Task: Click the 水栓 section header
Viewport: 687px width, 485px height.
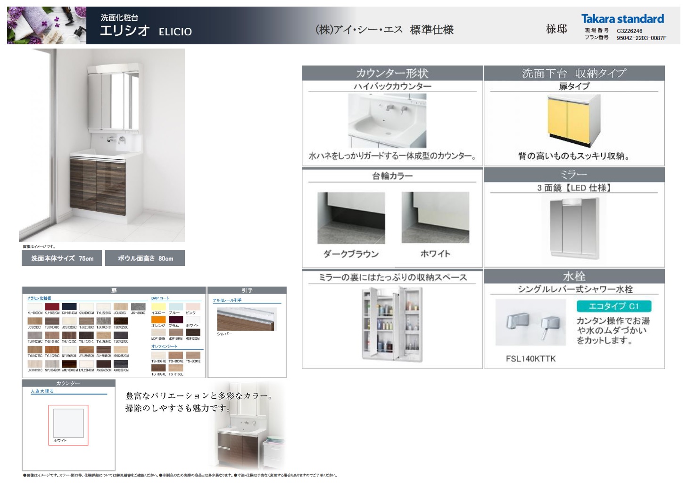Action: [x=574, y=276]
